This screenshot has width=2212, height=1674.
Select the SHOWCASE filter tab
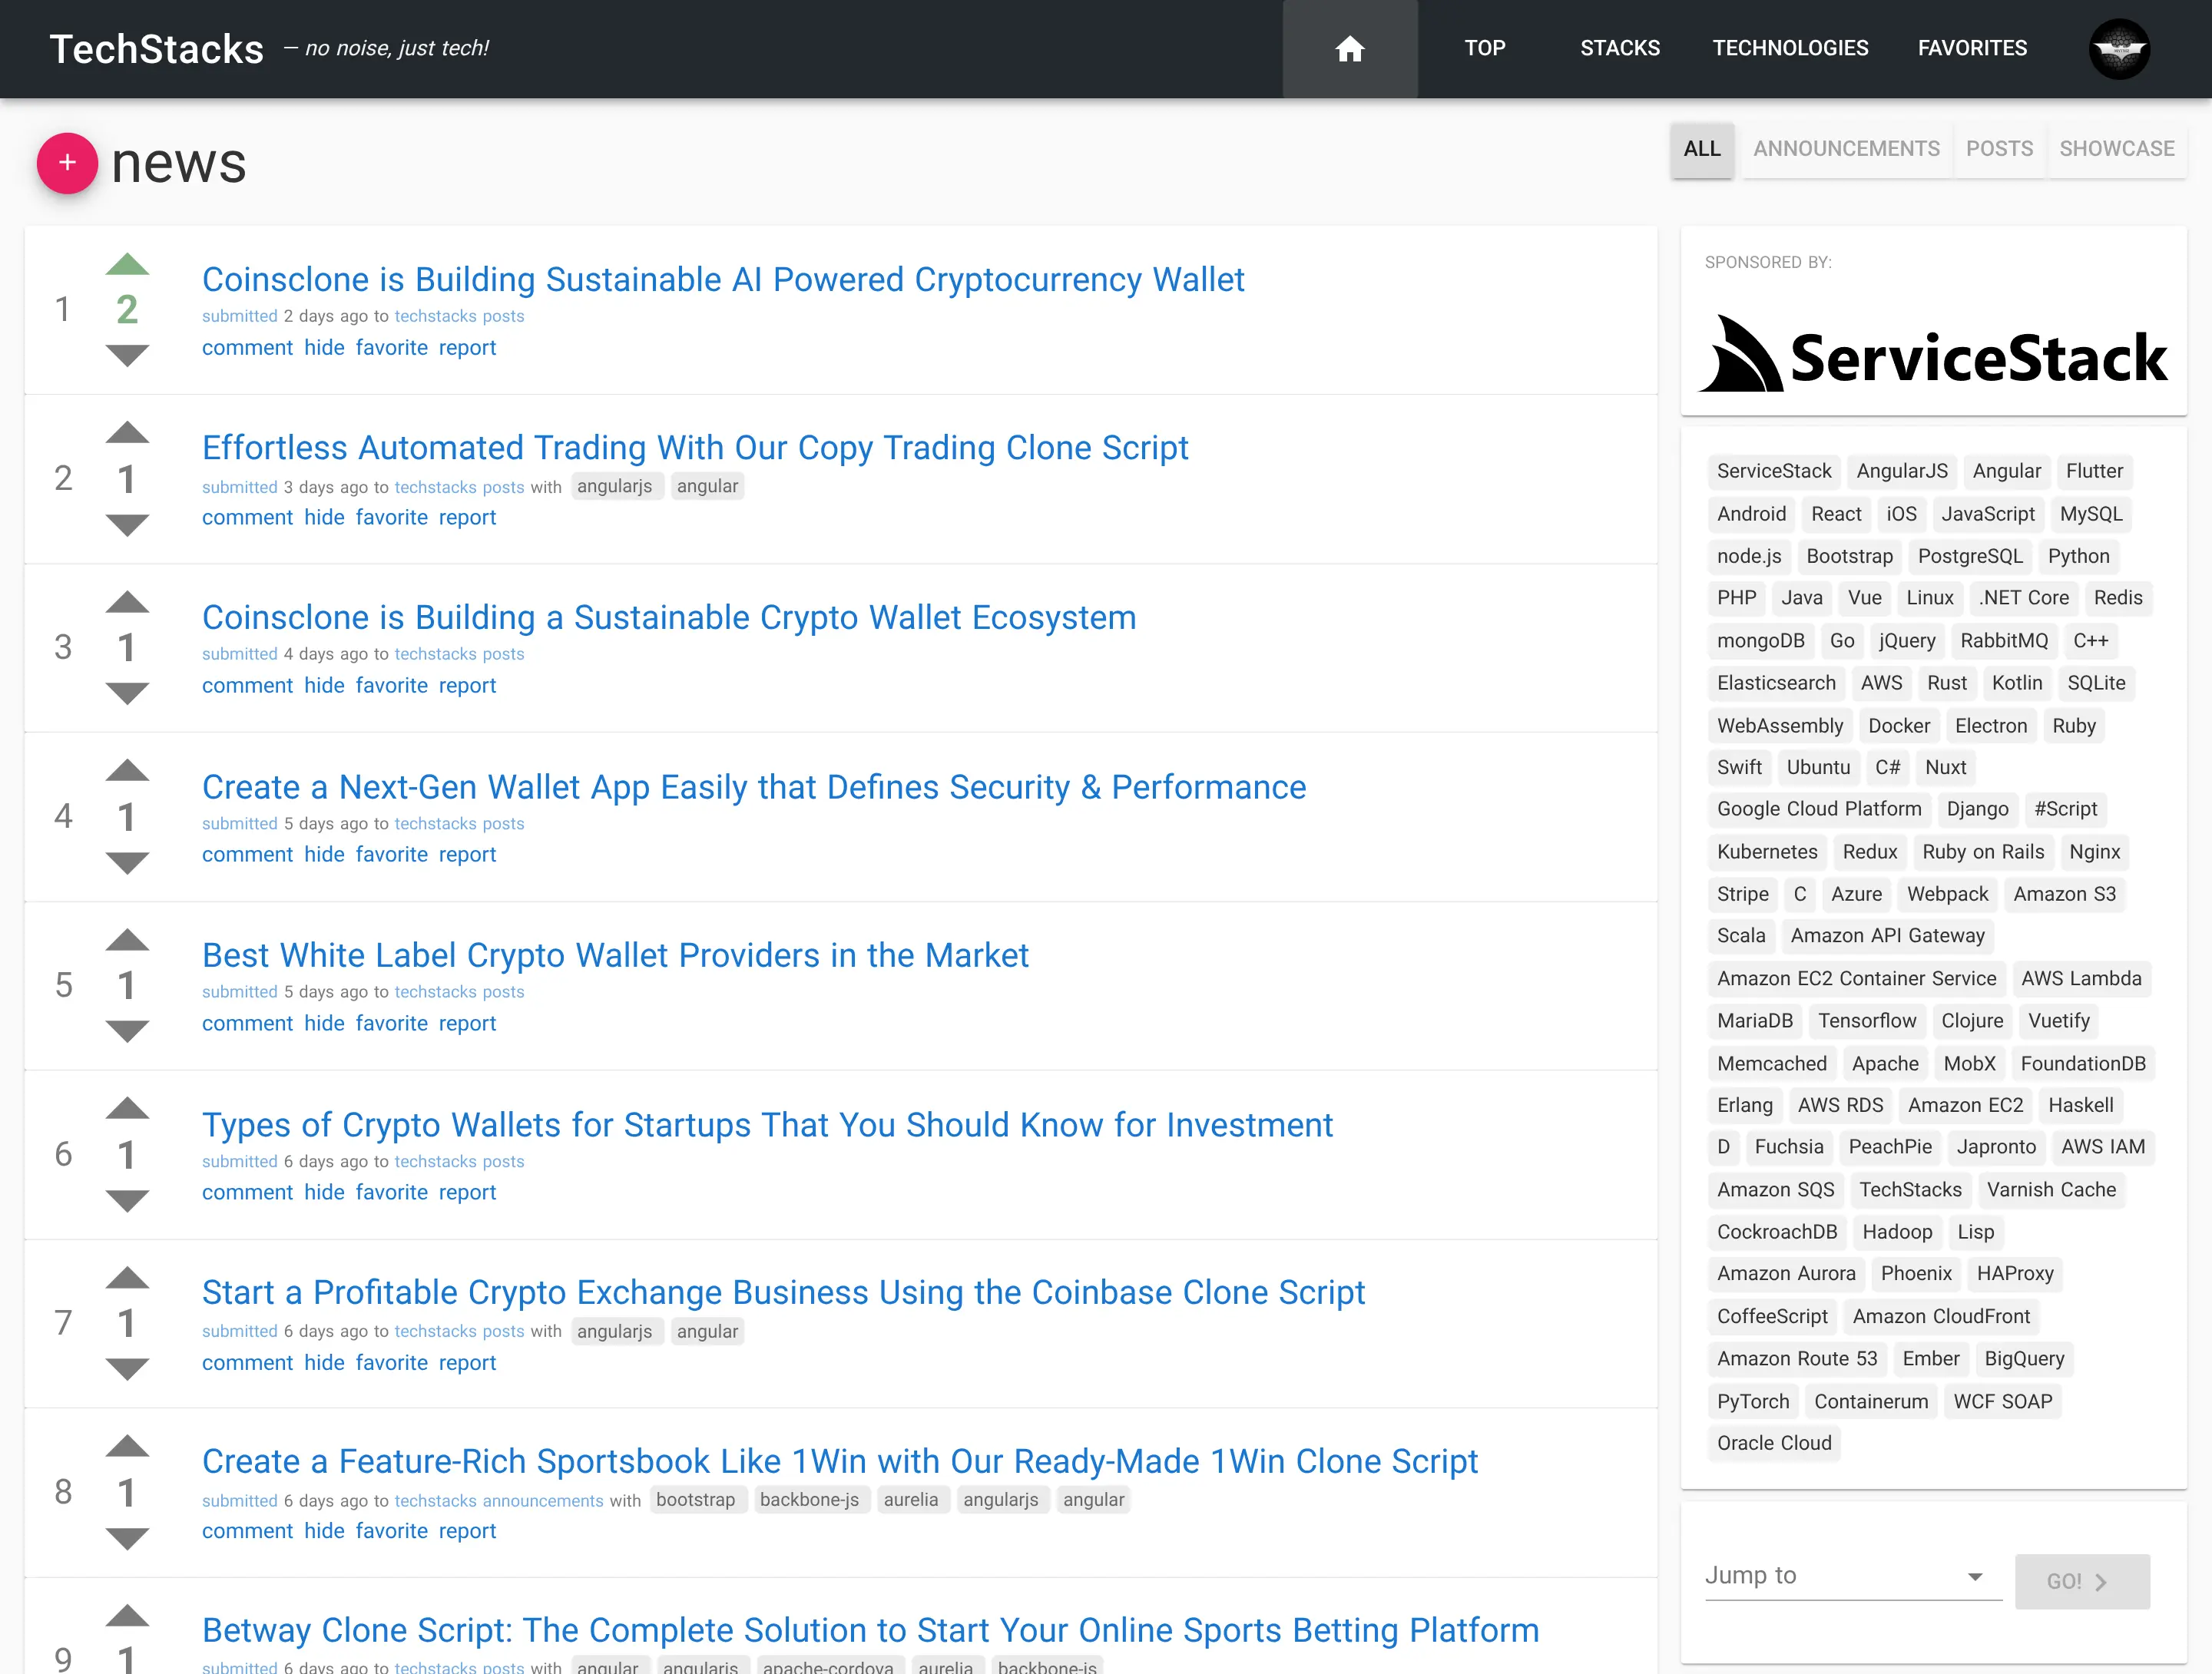2116,149
